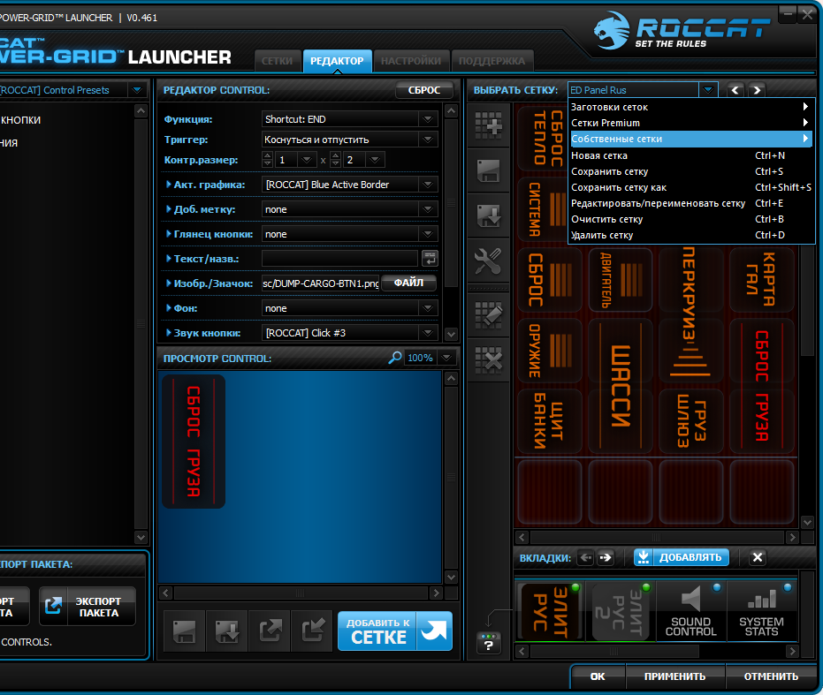Click the СБРОС button
823x695 pixels.
(x=424, y=90)
